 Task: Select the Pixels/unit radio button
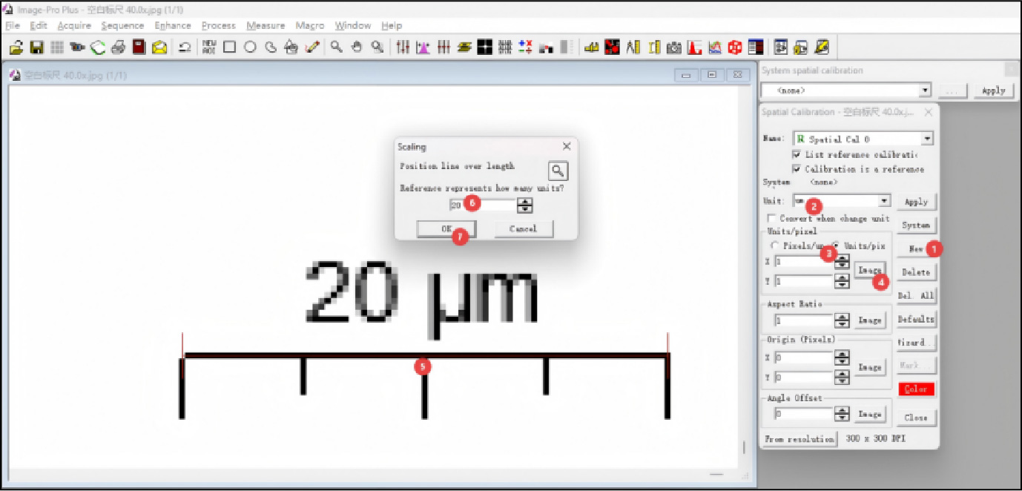tap(776, 245)
